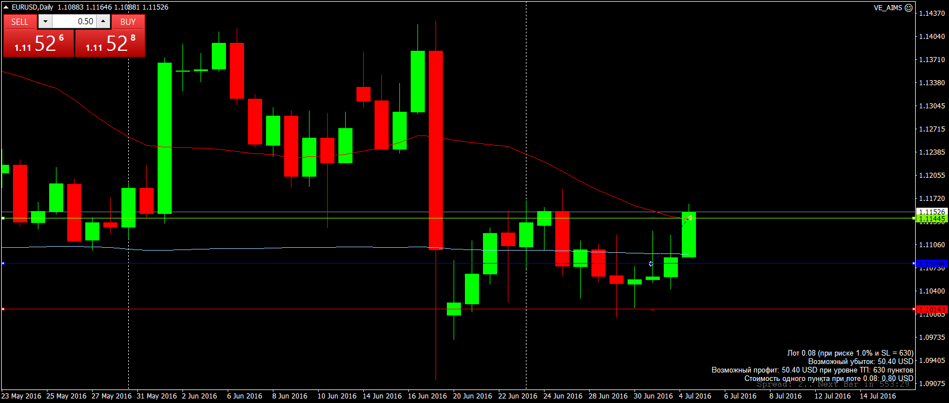Collapse the one-click trading panel triangle

tap(6, 7)
